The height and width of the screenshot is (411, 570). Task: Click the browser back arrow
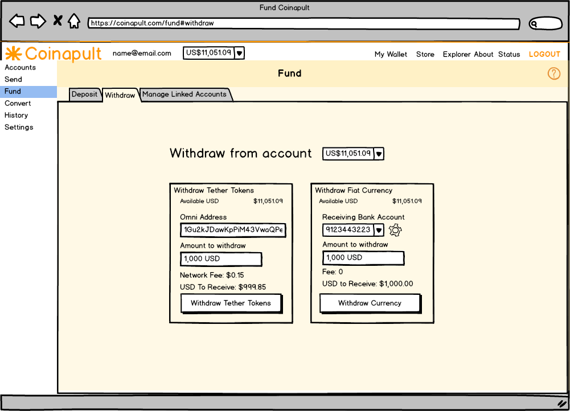point(17,22)
